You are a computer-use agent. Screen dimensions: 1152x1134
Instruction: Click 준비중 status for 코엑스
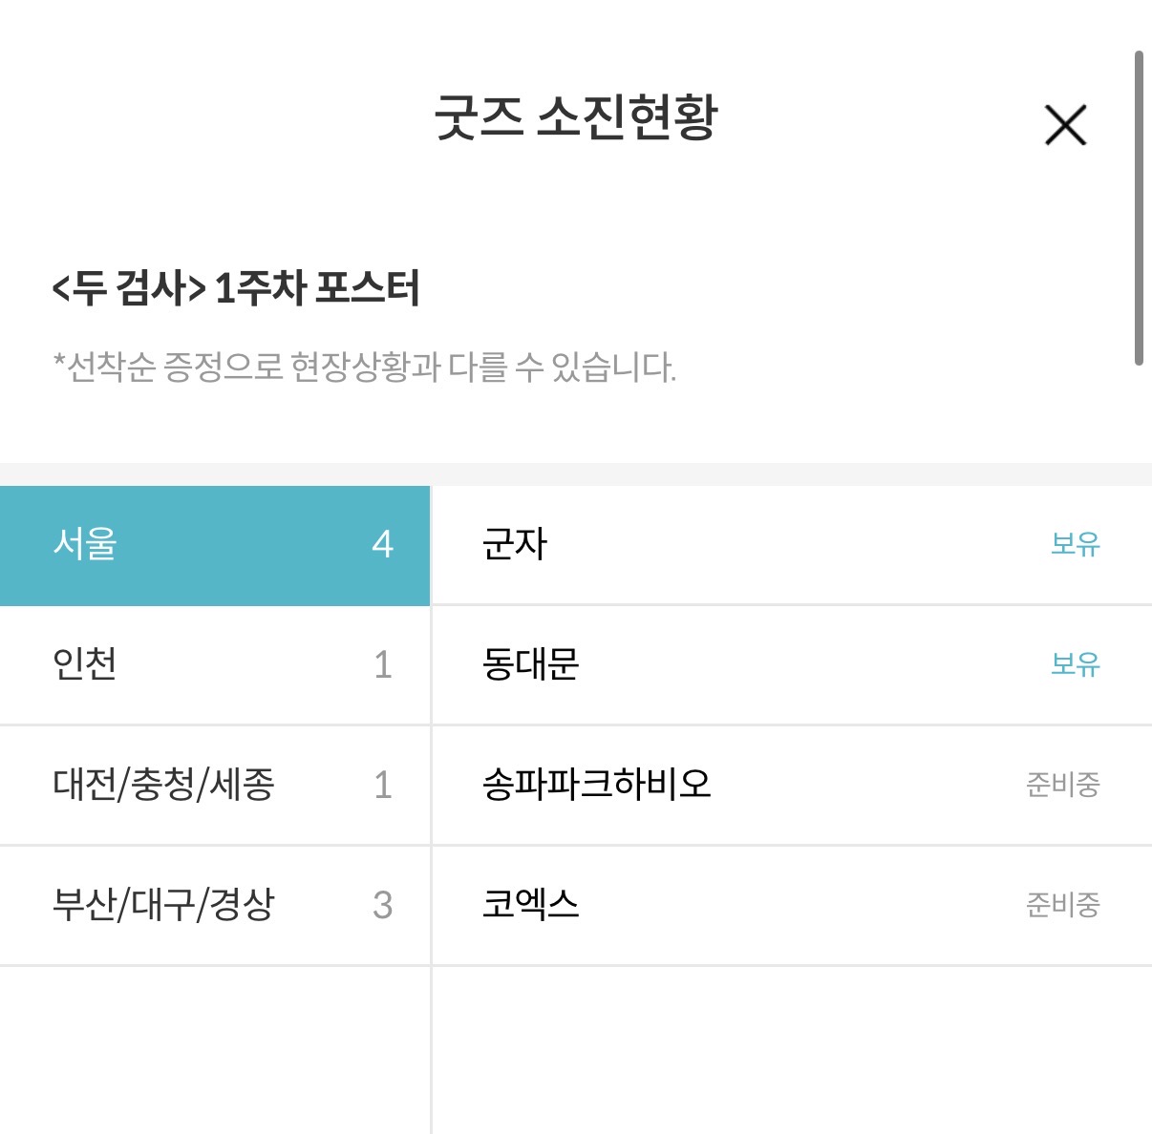pyautogui.click(x=1062, y=905)
